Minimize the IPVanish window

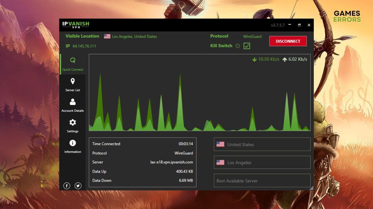click(x=290, y=25)
